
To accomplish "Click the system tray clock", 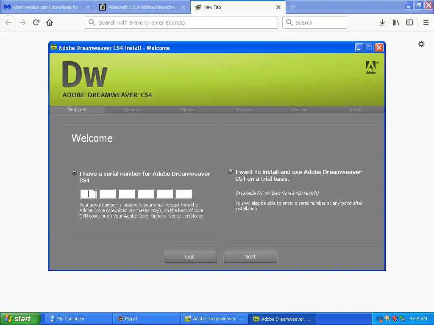I will [x=418, y=319].
